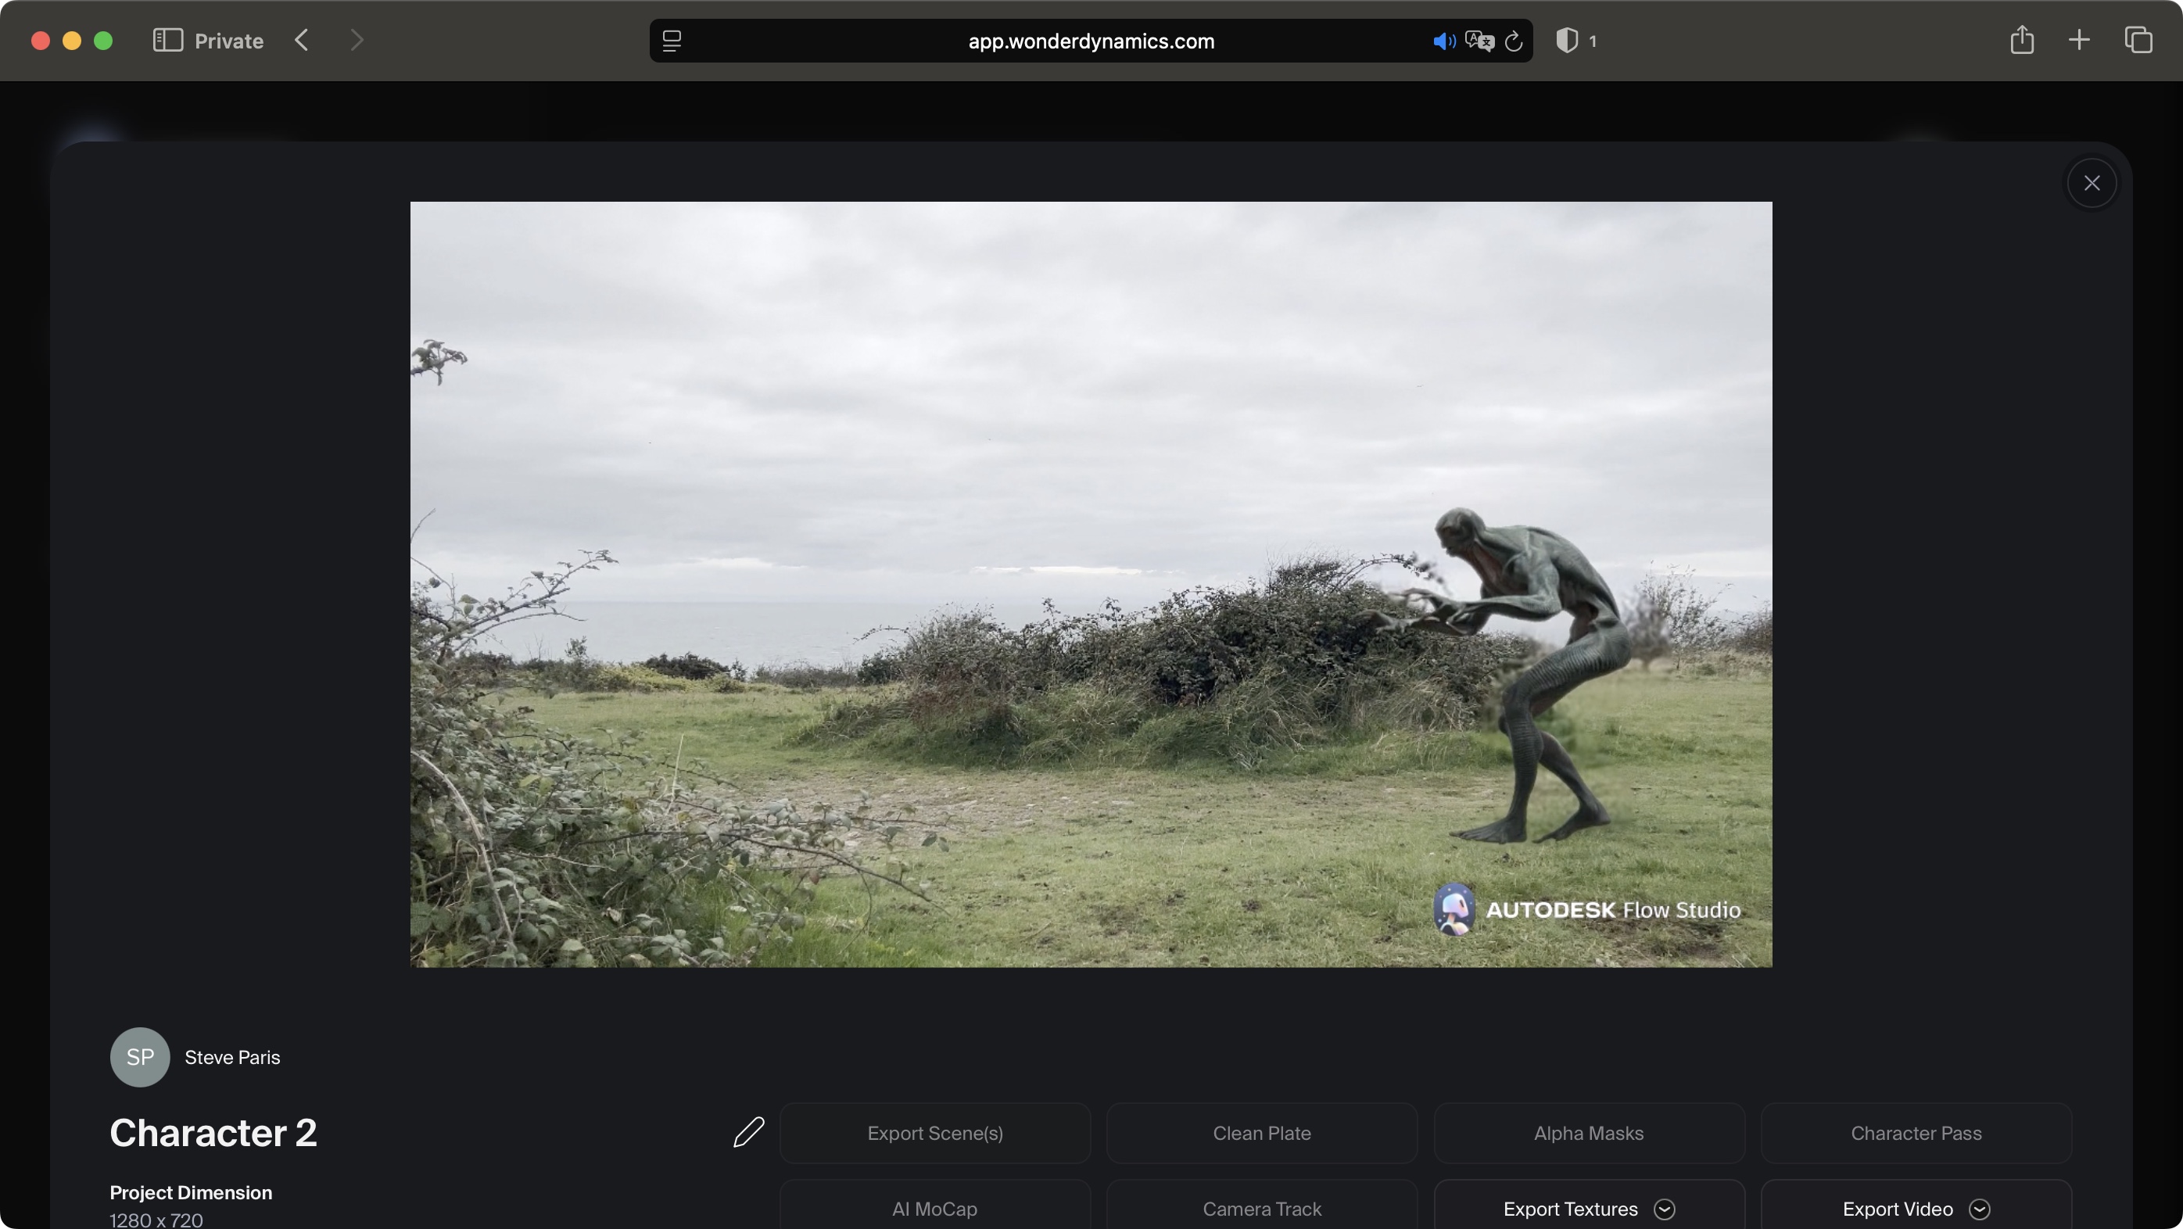
Task: Click the Export Scene(s) button
Action: 934,1132
